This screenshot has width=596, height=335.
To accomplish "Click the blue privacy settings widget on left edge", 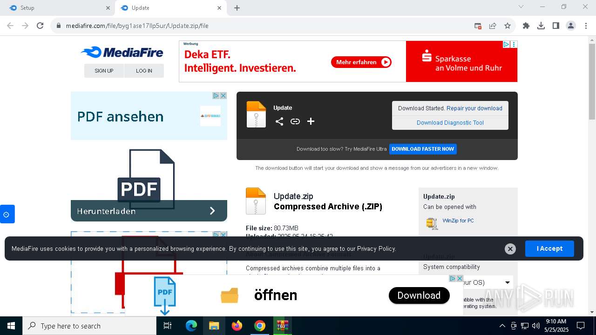I will pyautogui.click(x=7, y=214).
